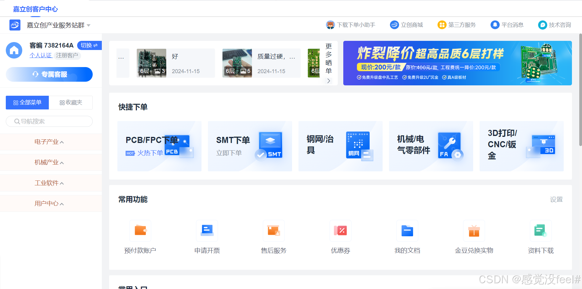Click the SMT icon in SMT下单 card

[269, 146]
